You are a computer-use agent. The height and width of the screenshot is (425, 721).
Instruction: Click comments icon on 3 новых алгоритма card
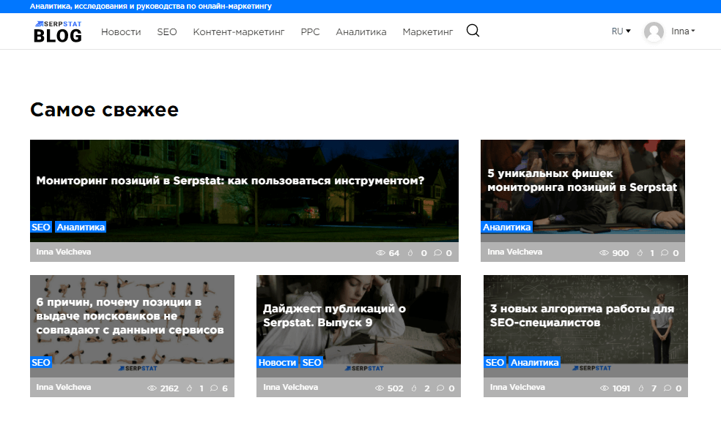point(668,388)
